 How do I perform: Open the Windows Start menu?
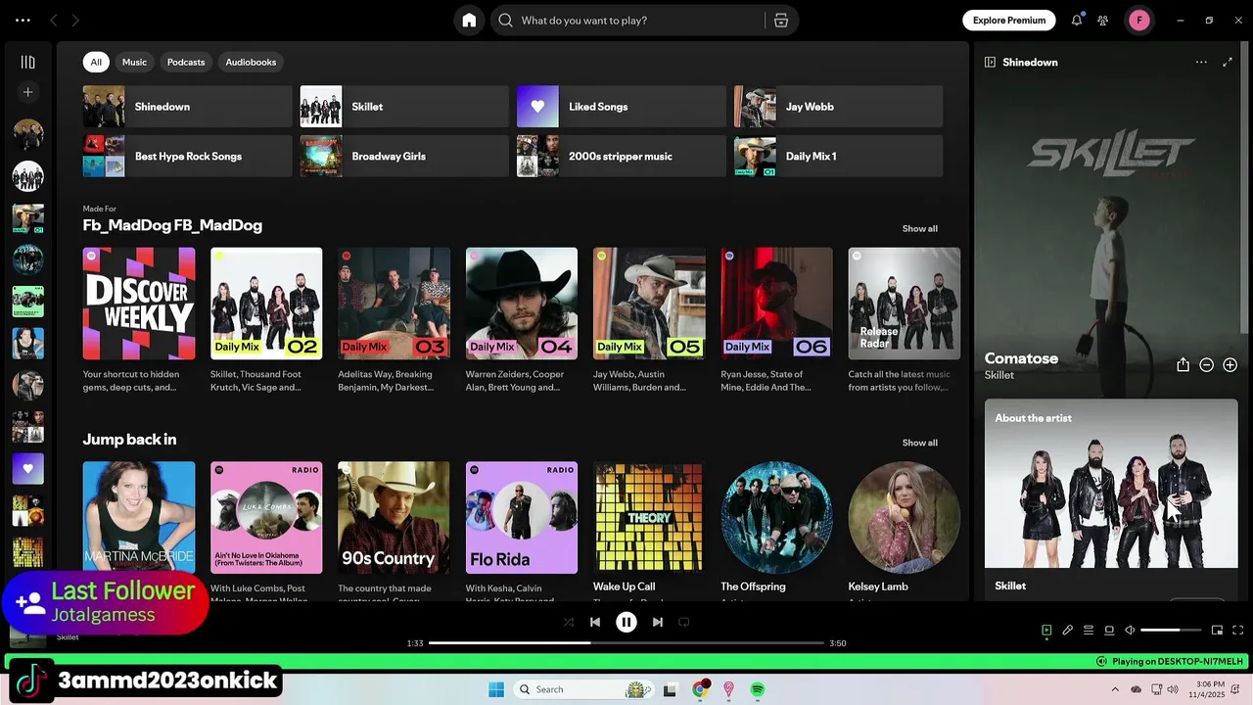pos(496,689)
